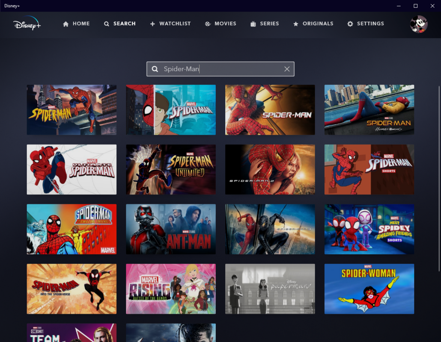Click the TV icon beside Series
This screenshot has height=342, width=441.
253,24
